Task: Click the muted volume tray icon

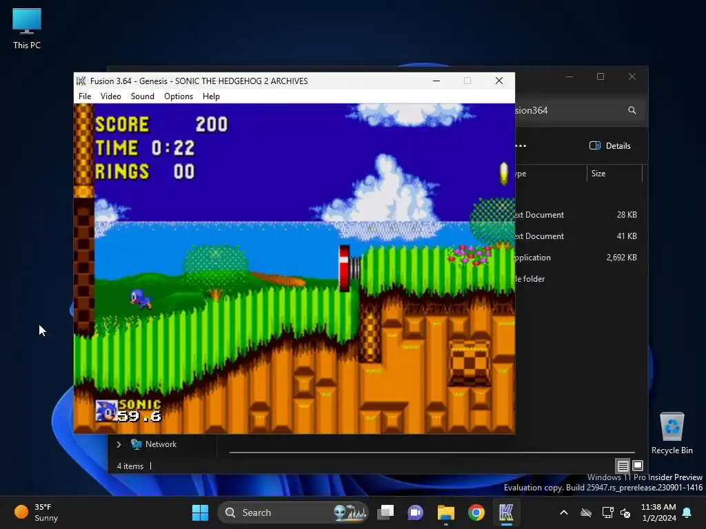Action: tap(625, 512)
